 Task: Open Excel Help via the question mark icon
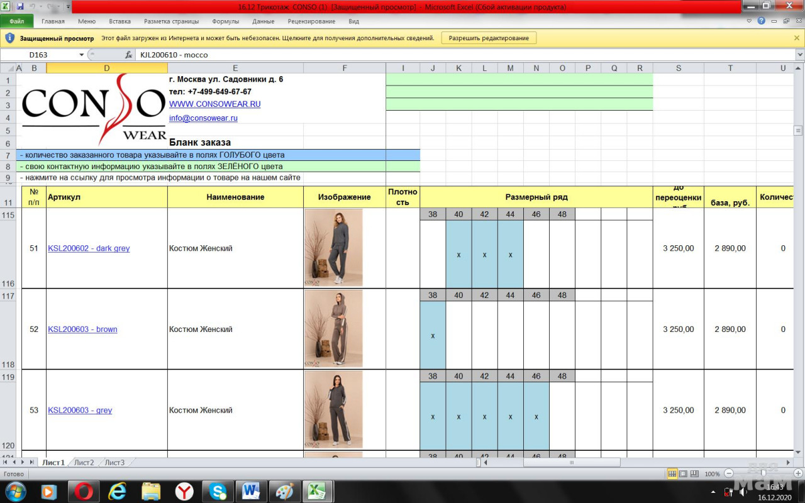coord(761,21)
